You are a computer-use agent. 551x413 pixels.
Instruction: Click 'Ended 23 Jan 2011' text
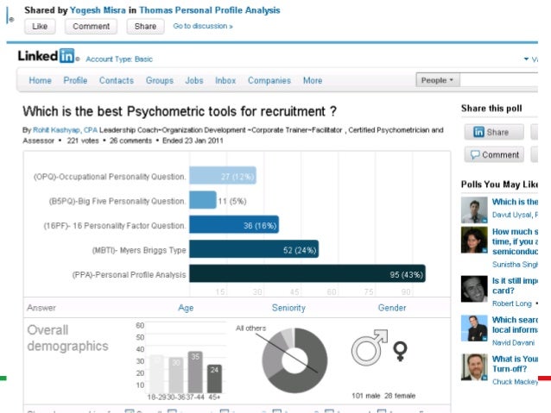pos(193,141)
